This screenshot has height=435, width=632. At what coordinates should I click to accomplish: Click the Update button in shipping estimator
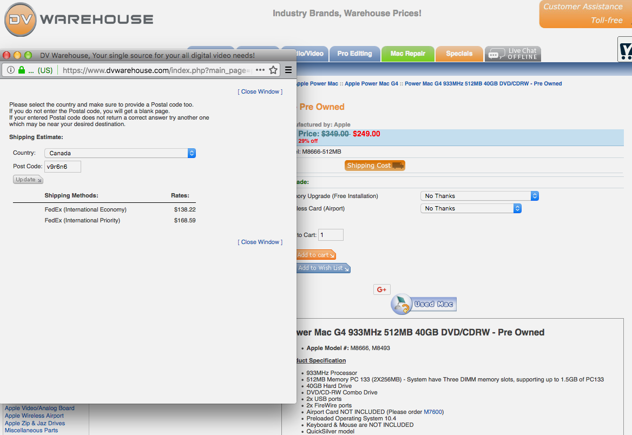pyautogui.click(x=28, y=180)
